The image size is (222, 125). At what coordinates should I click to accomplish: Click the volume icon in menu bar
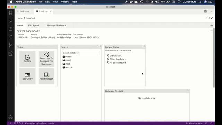pos(157,2)
